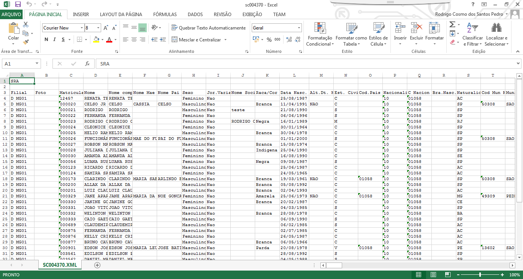Switch to FÓRMULAS tab
This screenshot has width=523, height=279.
(165, 14)
